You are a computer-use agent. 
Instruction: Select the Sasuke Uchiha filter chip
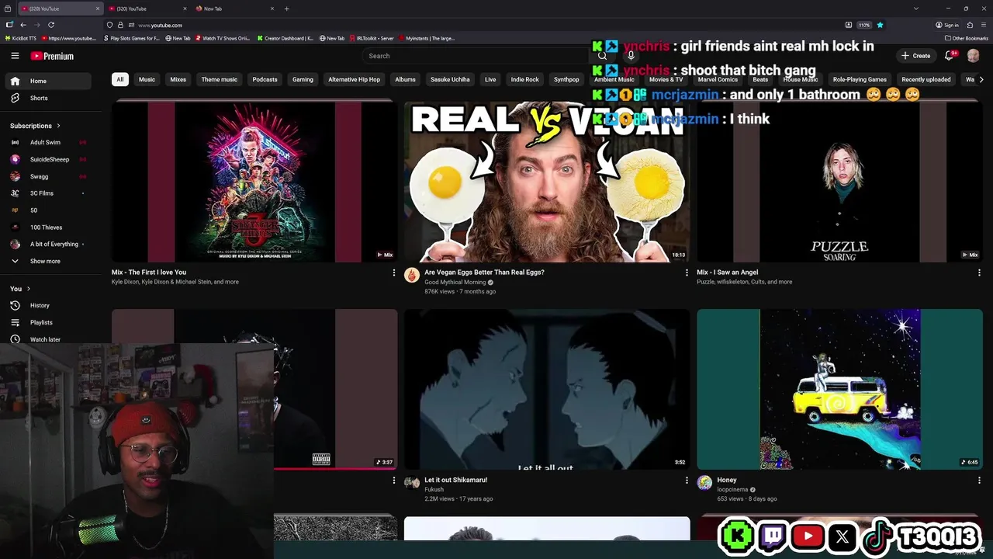click(450, 79)
